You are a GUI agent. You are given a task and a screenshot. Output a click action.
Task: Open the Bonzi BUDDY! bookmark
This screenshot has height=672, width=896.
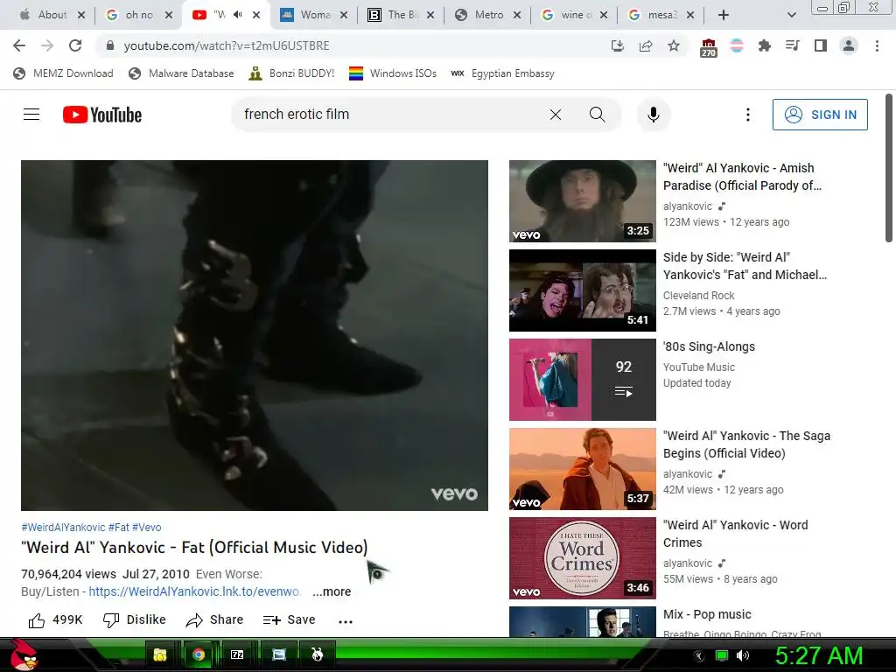click(291, 73)
